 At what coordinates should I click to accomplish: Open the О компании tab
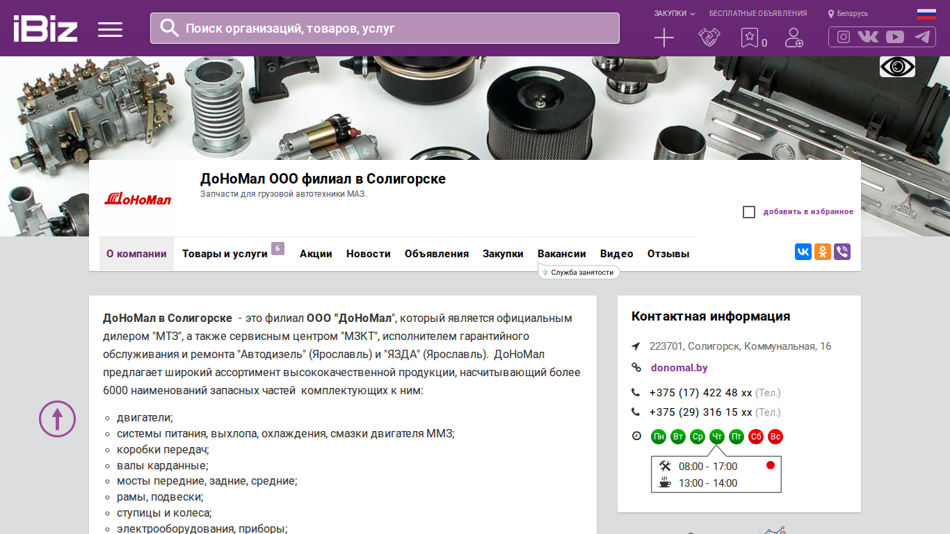[x=136, y=254]
